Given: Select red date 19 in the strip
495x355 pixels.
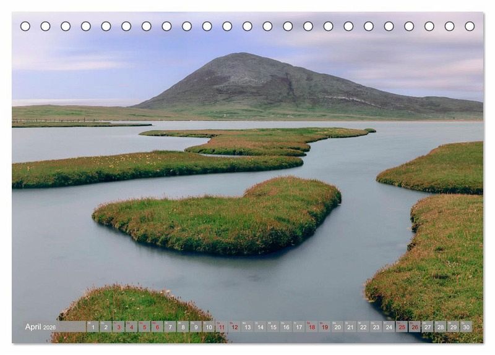Looking at the screenshot, I should 324,327.
